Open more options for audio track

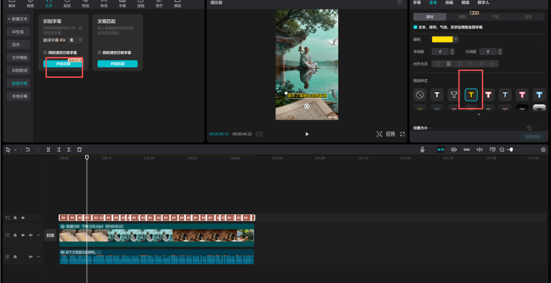(x=38, y=257)
